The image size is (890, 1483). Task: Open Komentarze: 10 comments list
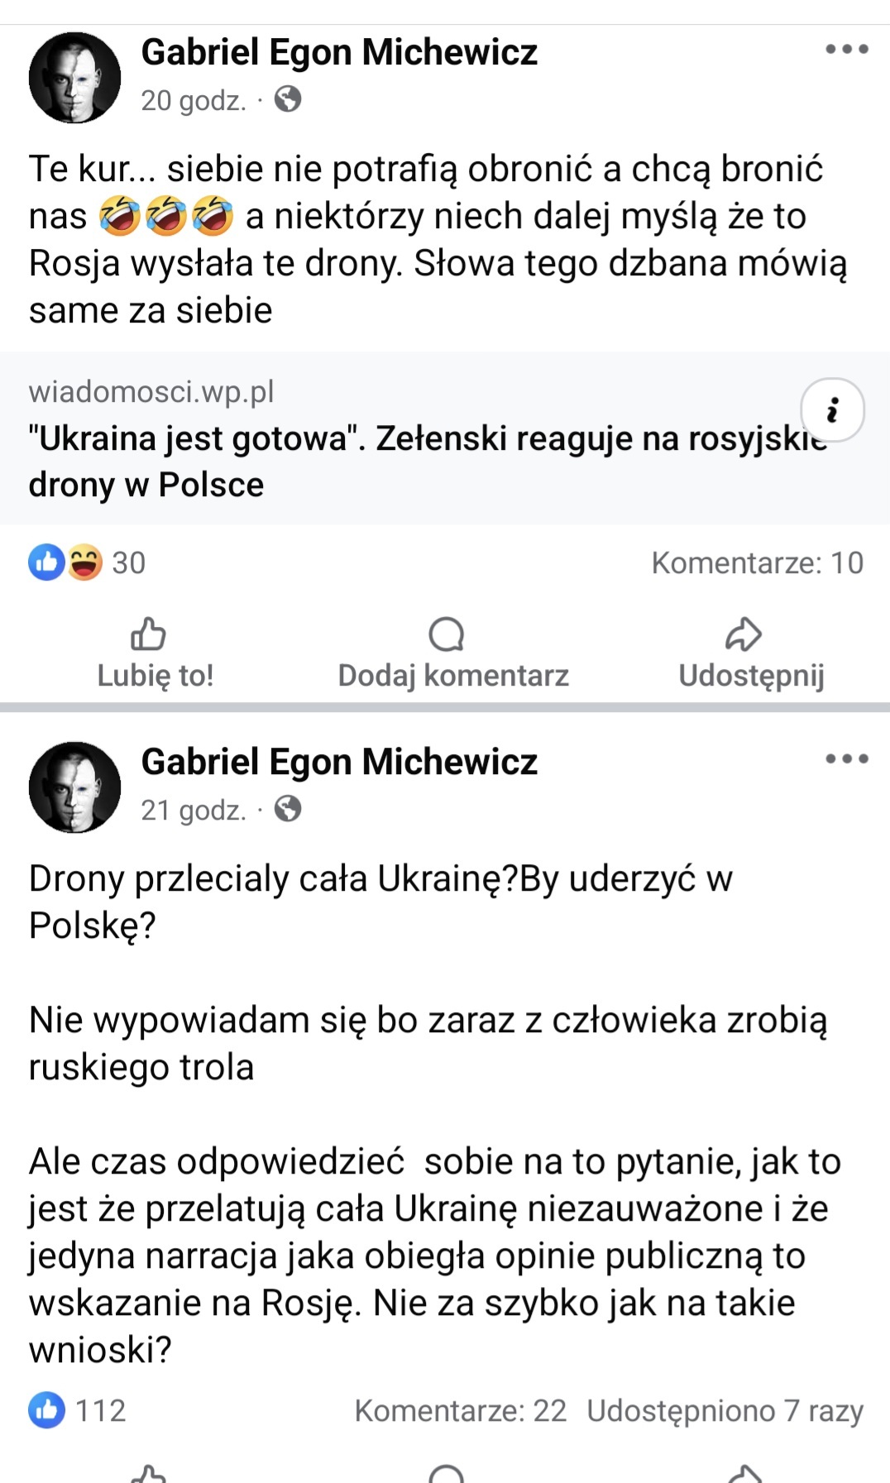click(757, 563)
